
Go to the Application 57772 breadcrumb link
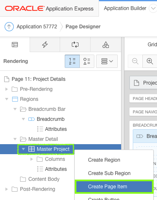[37, 27]
